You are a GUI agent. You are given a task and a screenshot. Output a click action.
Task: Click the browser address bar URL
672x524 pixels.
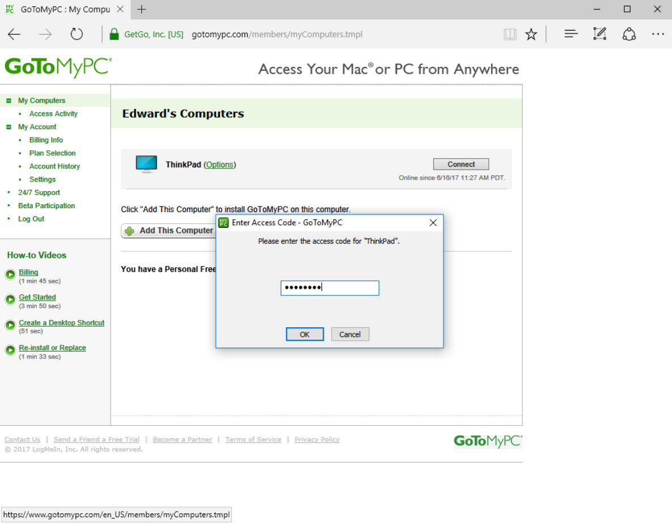click(277, 34)
